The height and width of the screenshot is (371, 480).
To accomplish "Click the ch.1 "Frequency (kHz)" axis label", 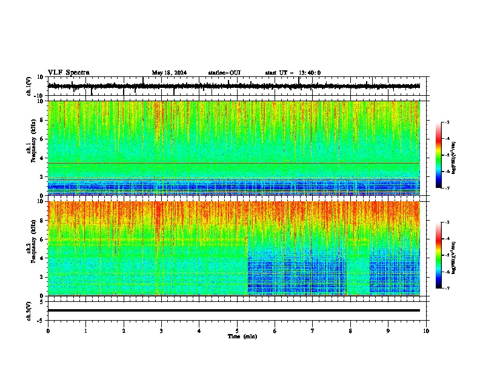I will pos(33,141).
